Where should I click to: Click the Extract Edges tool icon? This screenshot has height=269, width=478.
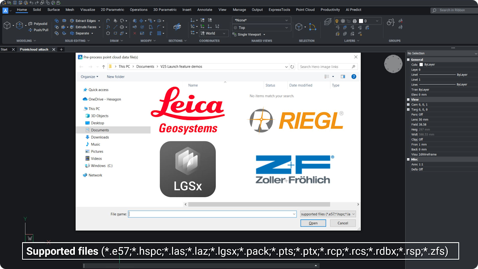point(72,21)
